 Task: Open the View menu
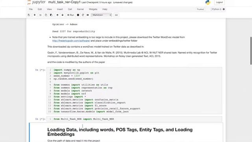click(49, 9)
